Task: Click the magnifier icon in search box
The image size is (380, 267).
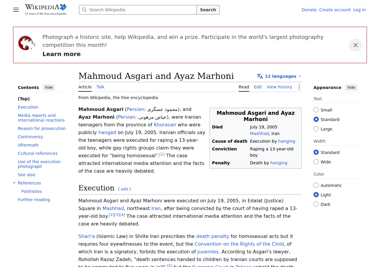Action: (x=84, y=10)
